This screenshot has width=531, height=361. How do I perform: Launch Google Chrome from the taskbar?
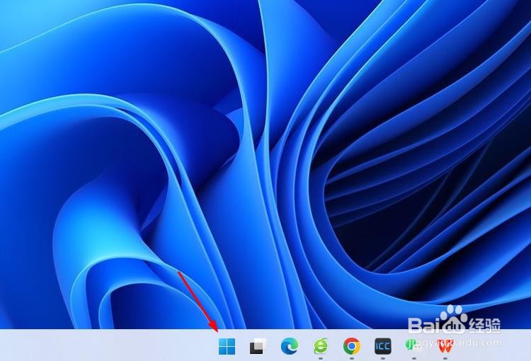pos(351,346)
